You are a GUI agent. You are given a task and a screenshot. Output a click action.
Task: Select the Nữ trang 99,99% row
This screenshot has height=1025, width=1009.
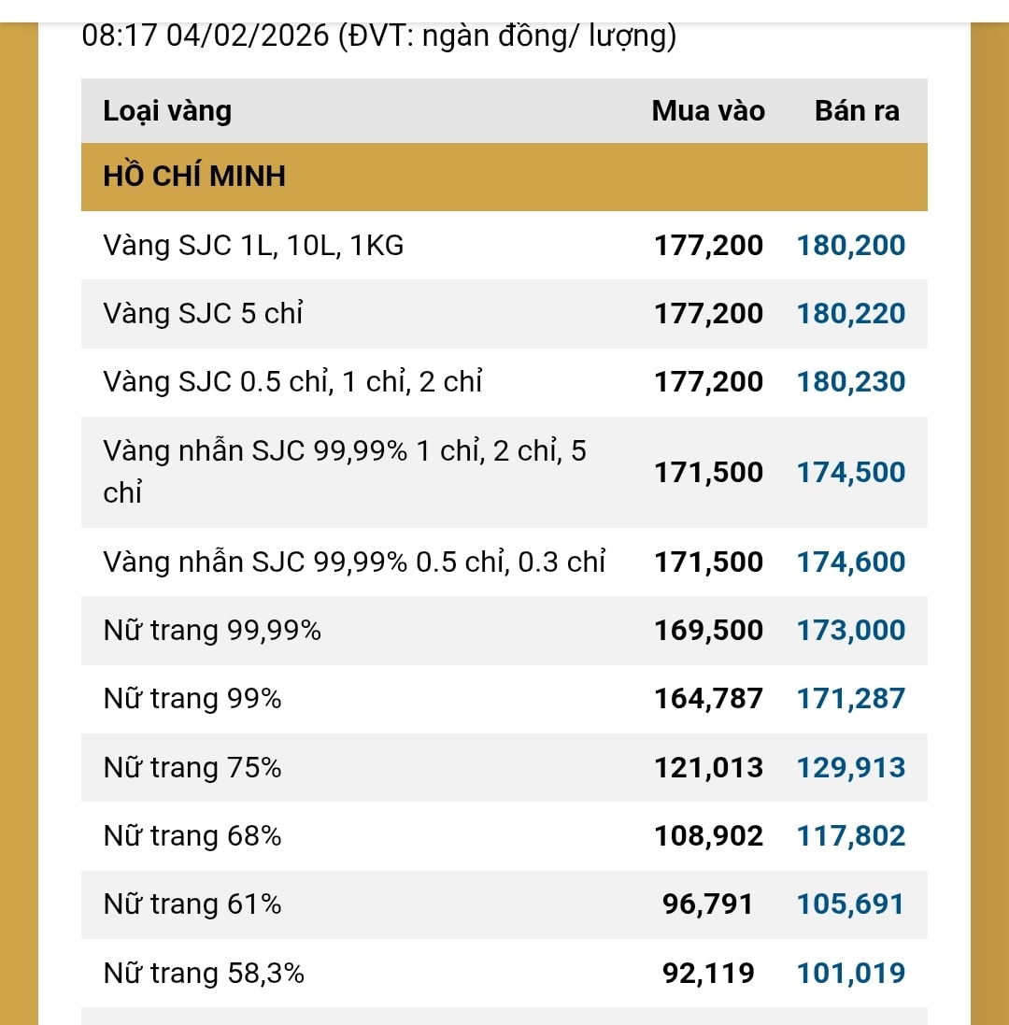click(x=504, y=631)
